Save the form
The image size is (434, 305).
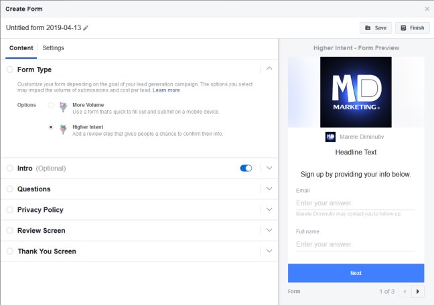(x=376, y=28)
